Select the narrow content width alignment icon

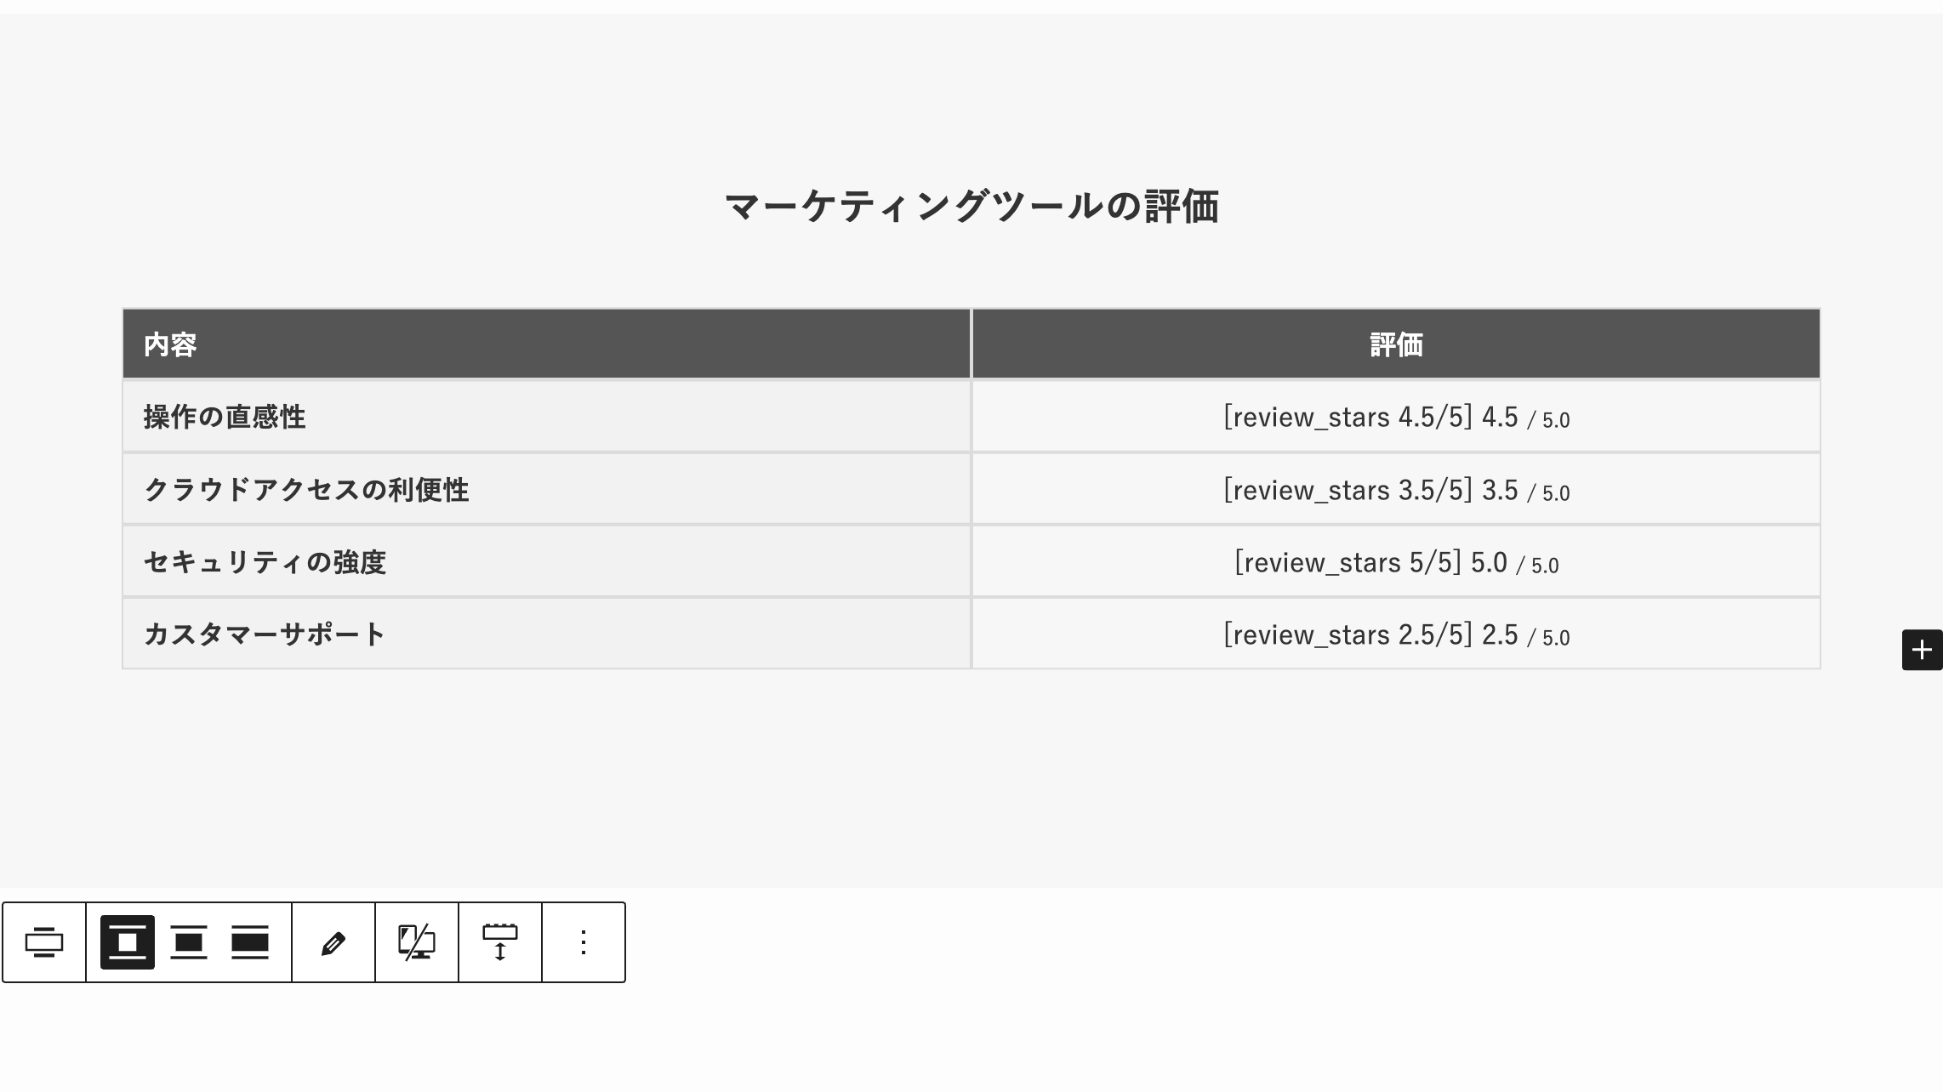pos(128,942)
